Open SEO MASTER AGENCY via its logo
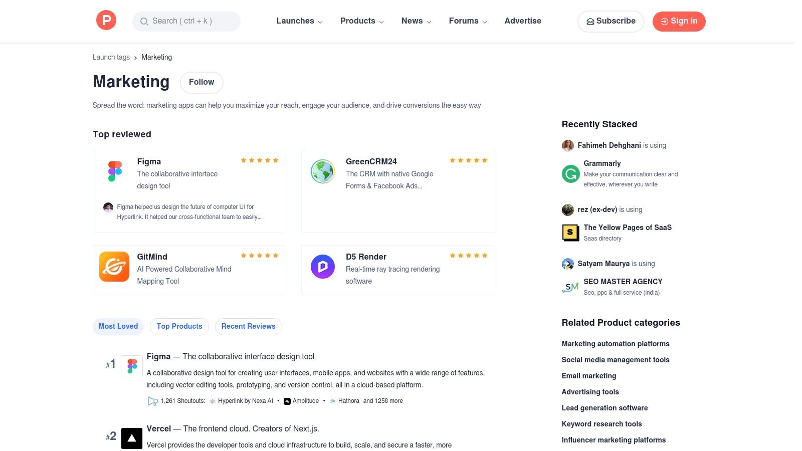 [x=570, y=287]
